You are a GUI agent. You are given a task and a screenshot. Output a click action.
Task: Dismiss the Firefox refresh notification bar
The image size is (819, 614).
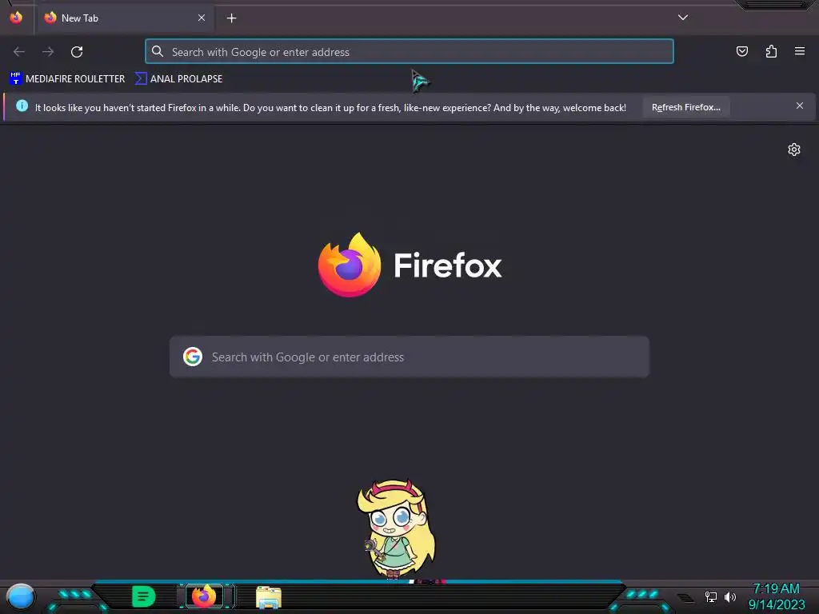pyautogui.click(x=799, y=106)
